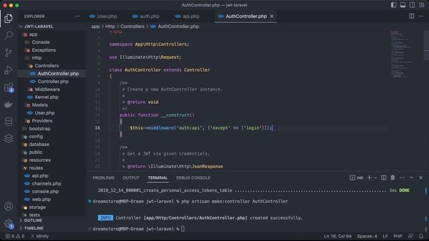The image size is (429, 241).
Task: Open the Debug Console tab
Action: pyautogui.click(x=193, y=177)
